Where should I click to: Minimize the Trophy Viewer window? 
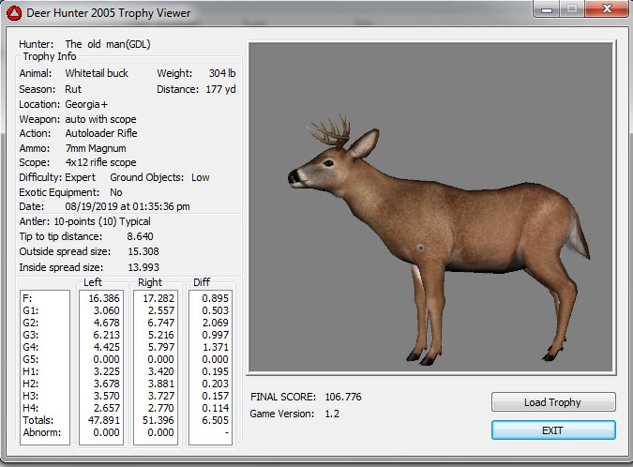pyautogui.click(x=544, y=11)
